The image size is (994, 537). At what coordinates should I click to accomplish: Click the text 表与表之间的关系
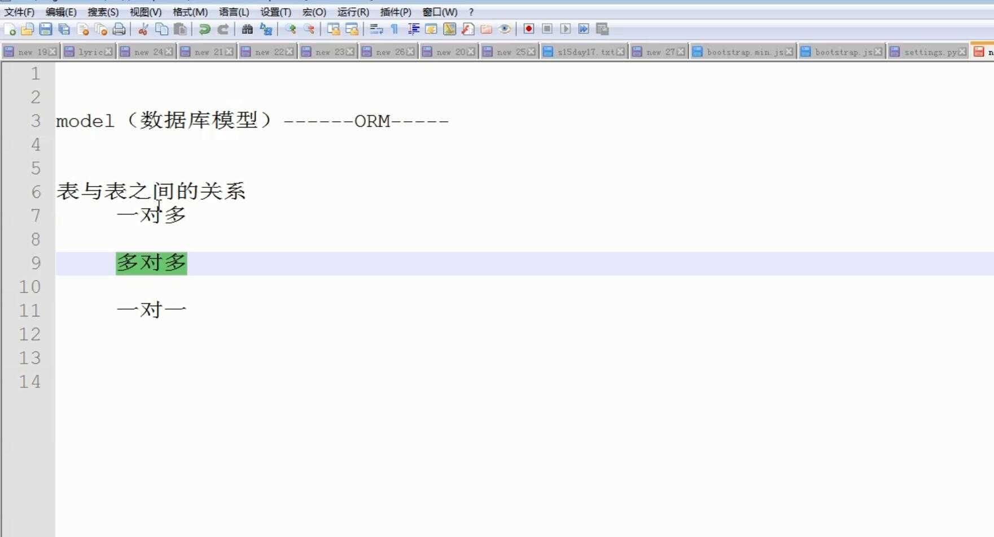(x=151, y=191)
